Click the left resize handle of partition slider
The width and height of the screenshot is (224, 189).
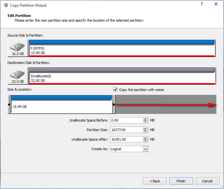9,104
